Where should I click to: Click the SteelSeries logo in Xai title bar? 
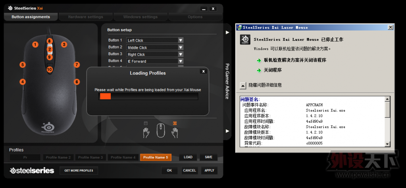pos(10,8)
